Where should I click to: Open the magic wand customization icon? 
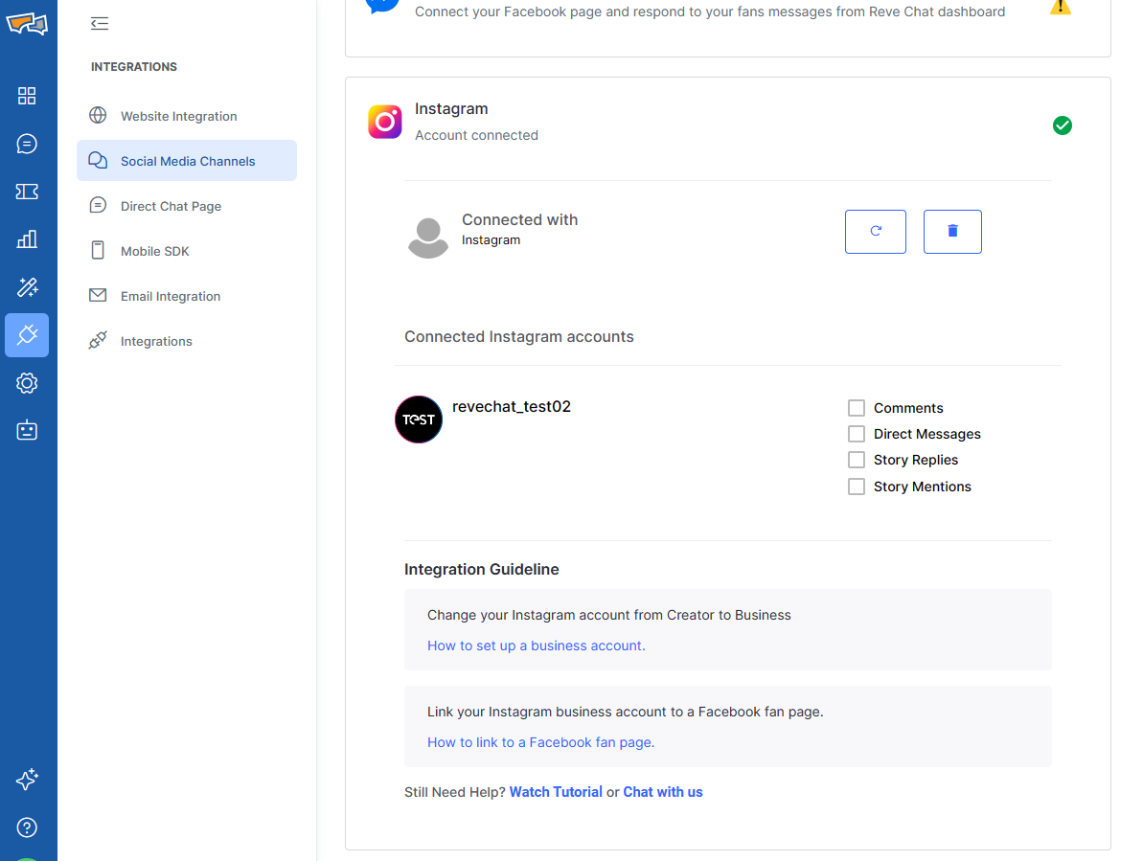(x=27, y=287)
